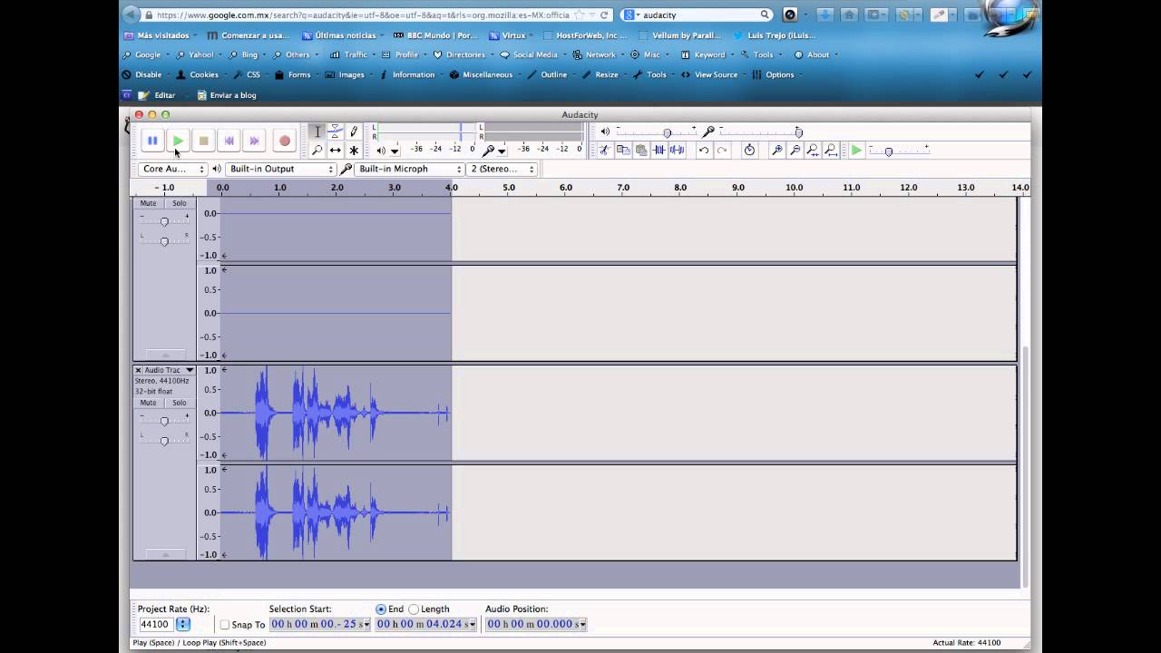
Task: Open the Audio Position time format arrow
Action: [x=582, y=624]
